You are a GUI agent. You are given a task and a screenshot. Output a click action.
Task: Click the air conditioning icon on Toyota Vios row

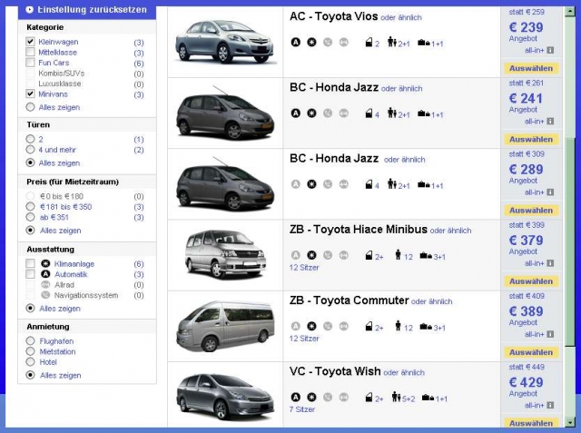click(x=311, y=43)
